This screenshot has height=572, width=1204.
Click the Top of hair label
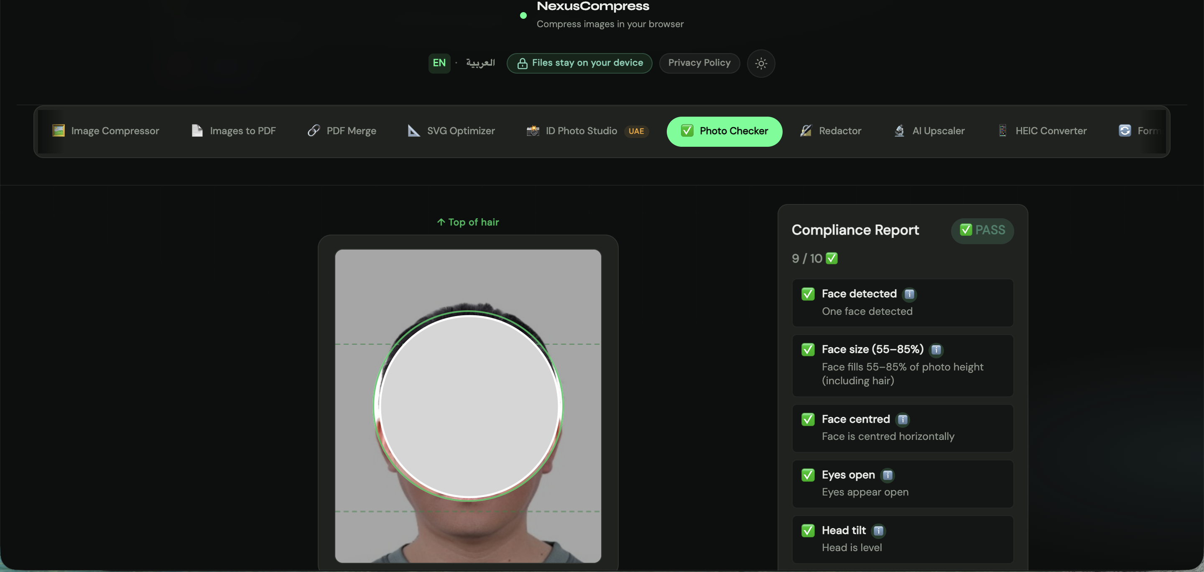pos(468,222)
